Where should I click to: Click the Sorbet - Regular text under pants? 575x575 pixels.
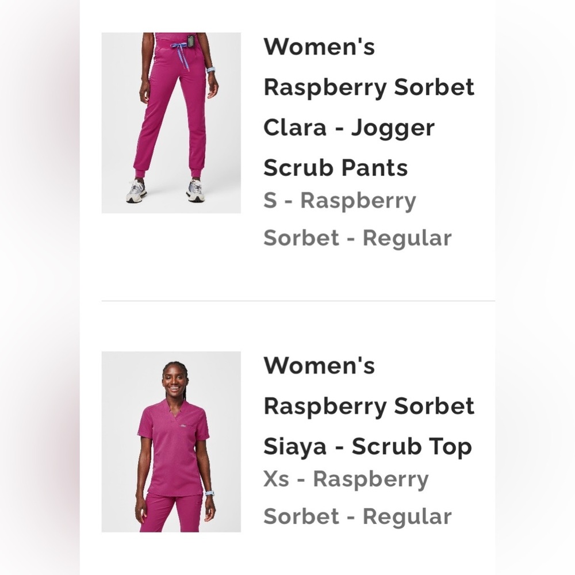click(x=358, y=237)
